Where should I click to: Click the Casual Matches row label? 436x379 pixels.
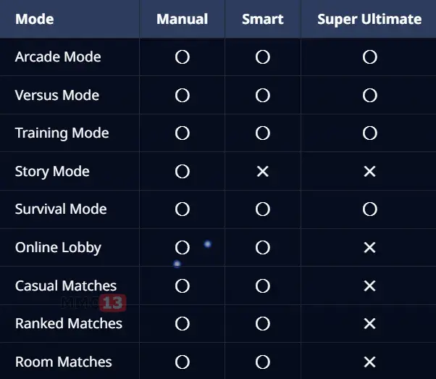click(66, 286)
